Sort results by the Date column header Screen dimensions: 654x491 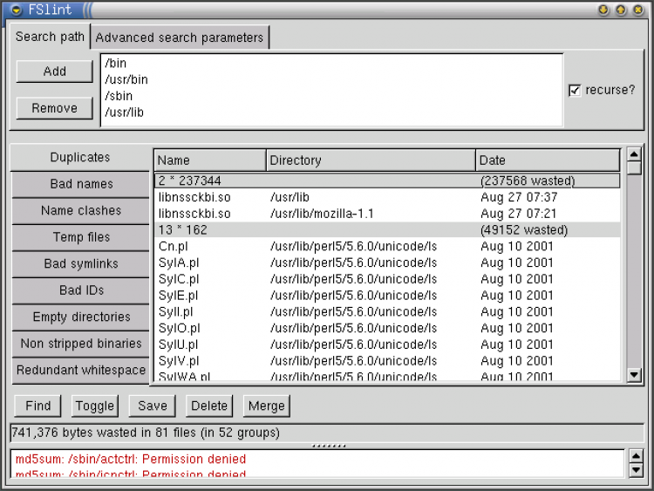click(x=548, y=160)
